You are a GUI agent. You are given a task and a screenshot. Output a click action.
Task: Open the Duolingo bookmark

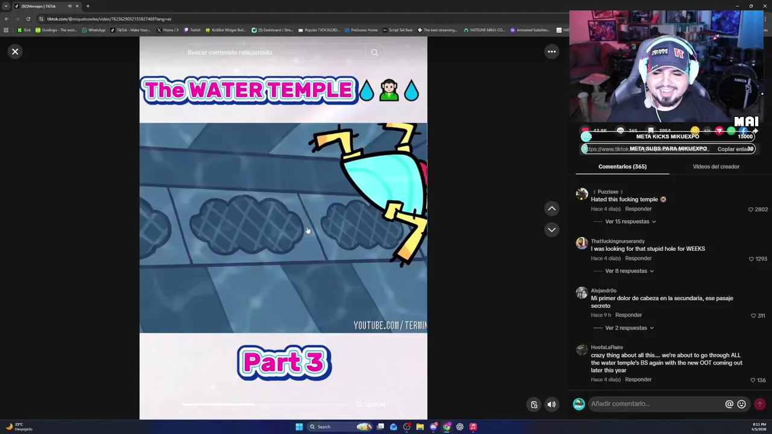57,30
